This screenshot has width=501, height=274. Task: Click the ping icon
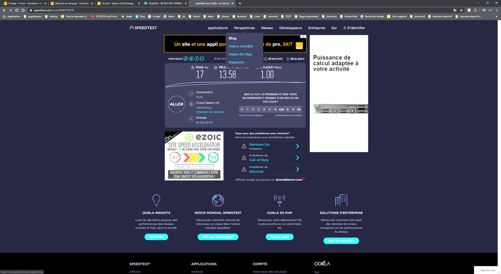tap(193, 67)
